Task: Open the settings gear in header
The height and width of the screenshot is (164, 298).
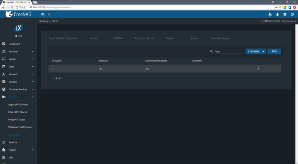Action: (x=285, y=15)
